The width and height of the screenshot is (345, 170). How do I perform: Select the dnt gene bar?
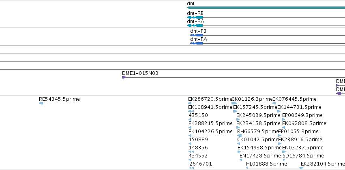(x=266, y=8)
